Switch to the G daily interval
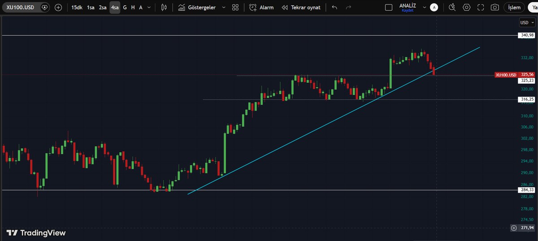The width and height of the screenshot is (538, 241). 125,8
